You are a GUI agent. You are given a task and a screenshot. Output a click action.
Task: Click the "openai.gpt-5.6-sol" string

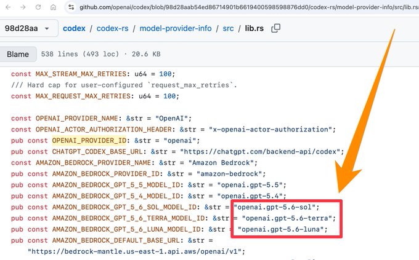275,207
